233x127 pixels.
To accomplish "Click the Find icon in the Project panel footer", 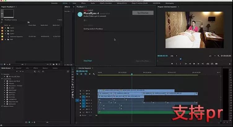I will click(51, 64).
